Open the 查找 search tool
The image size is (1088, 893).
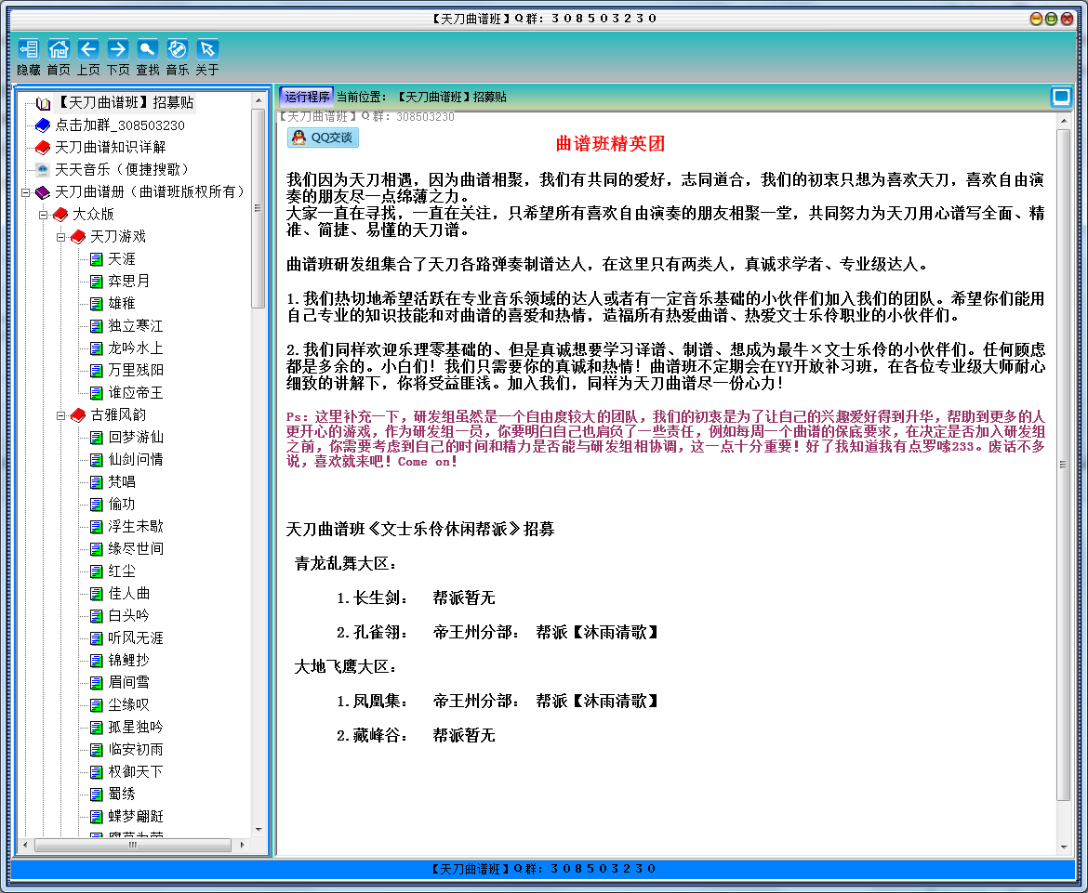click(x=148, y=49)
